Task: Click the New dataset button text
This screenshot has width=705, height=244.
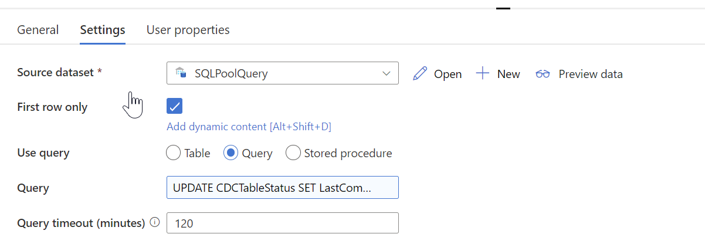Action: click(x=509, y=74)
